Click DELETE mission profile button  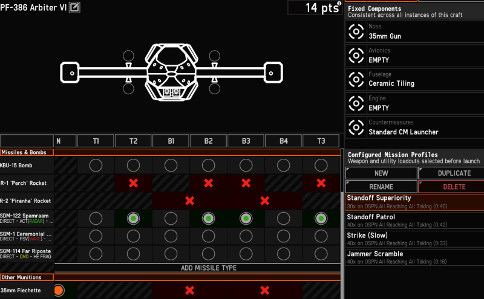pyautogui.click(x=452, y=187)
